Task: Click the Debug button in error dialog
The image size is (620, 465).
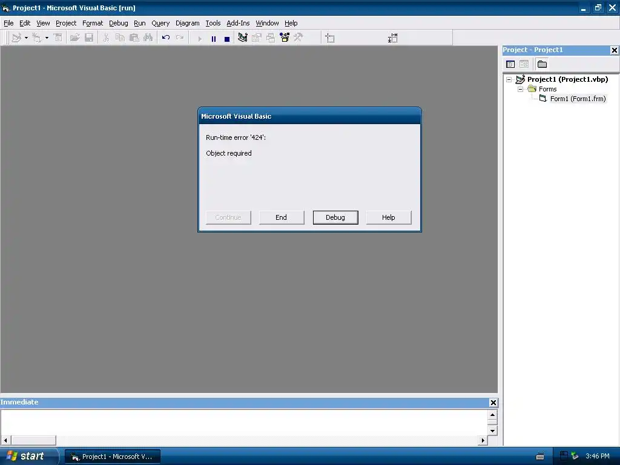Action: coord(335,217)
